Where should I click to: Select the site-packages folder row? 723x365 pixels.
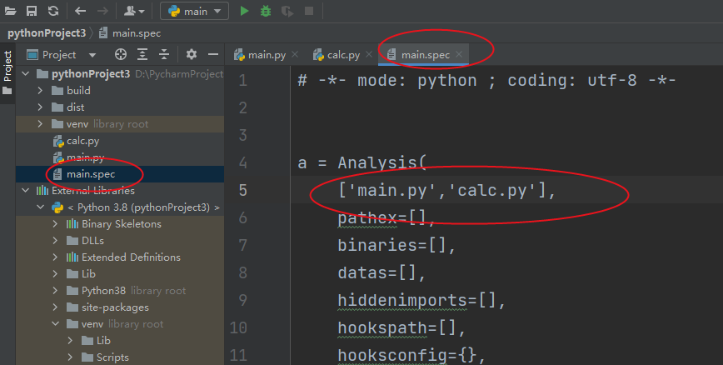tap(120, 307)
